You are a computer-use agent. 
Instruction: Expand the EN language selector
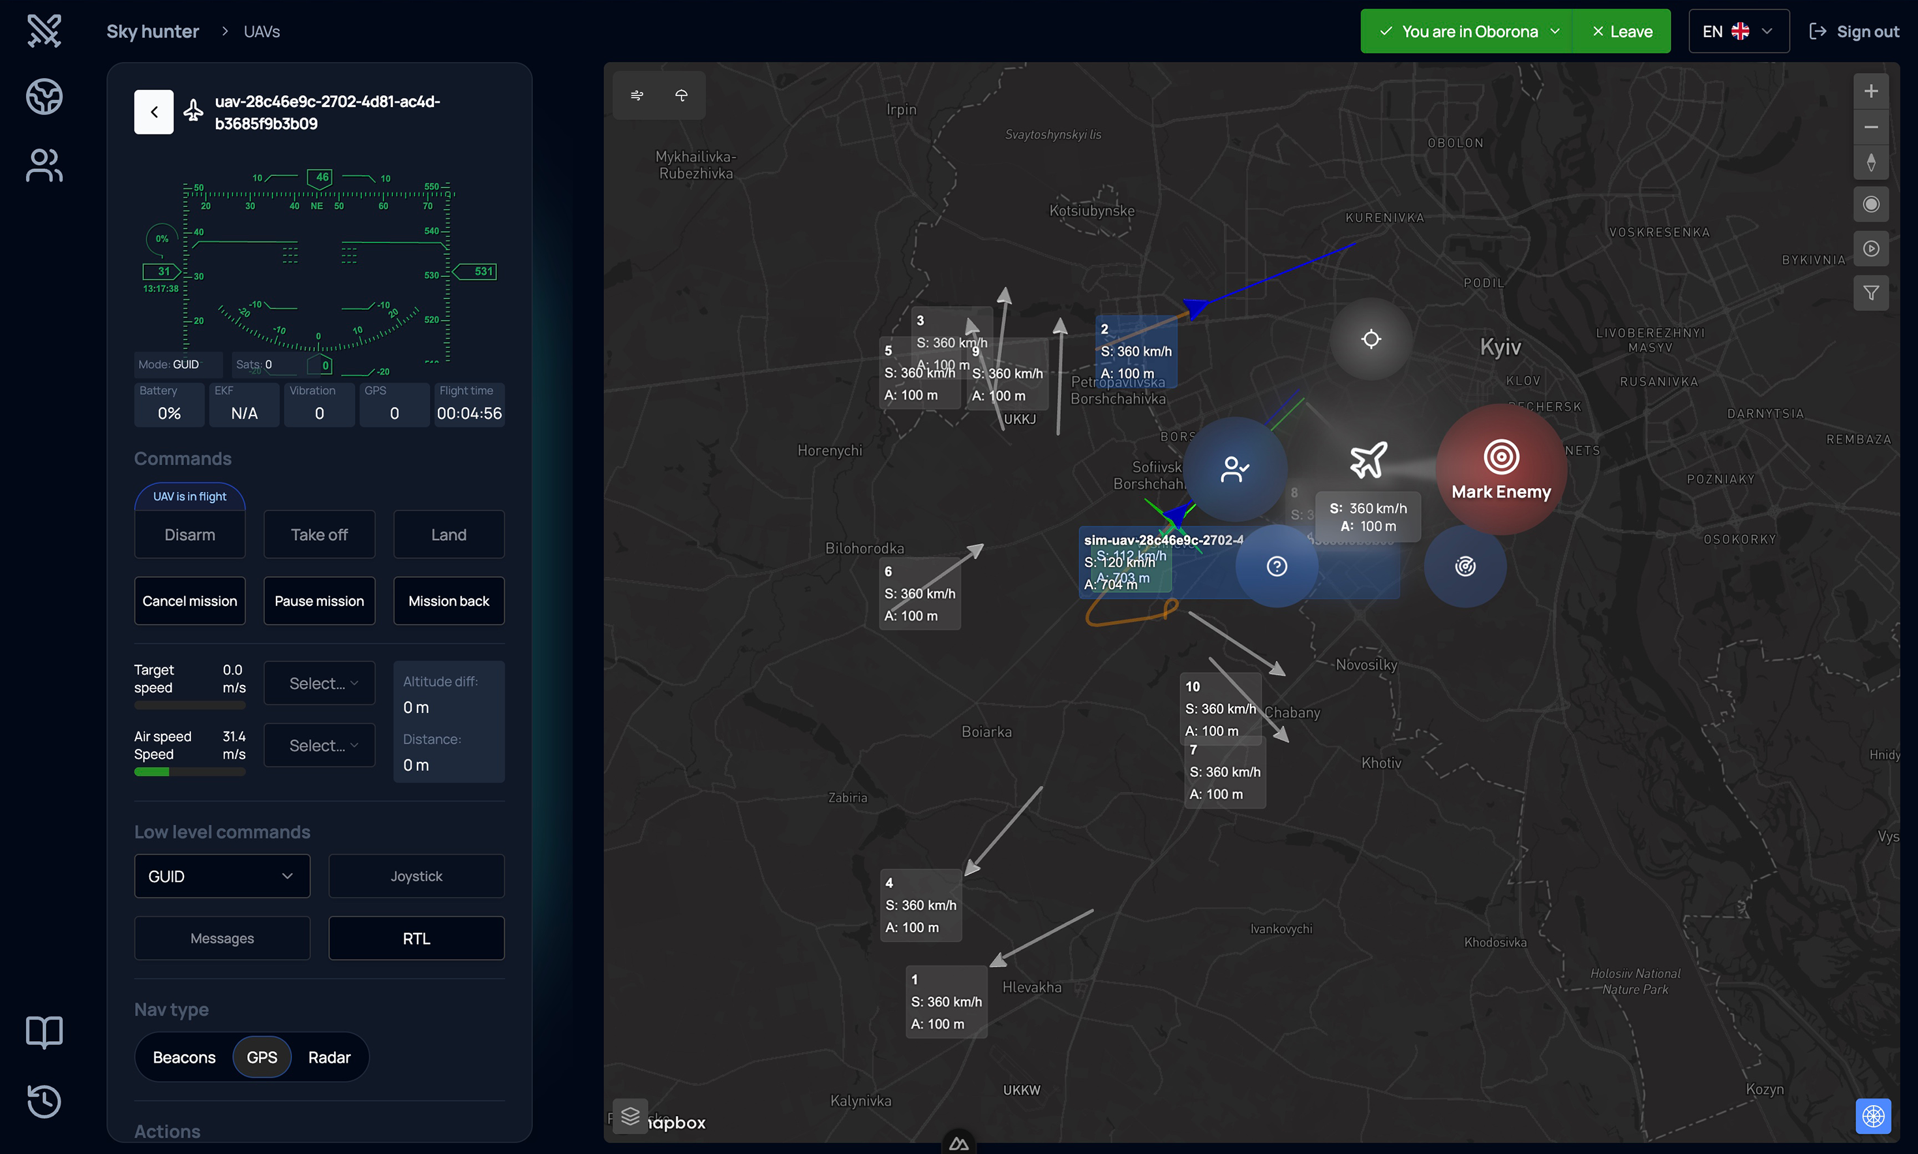(x=1739, y=31)
